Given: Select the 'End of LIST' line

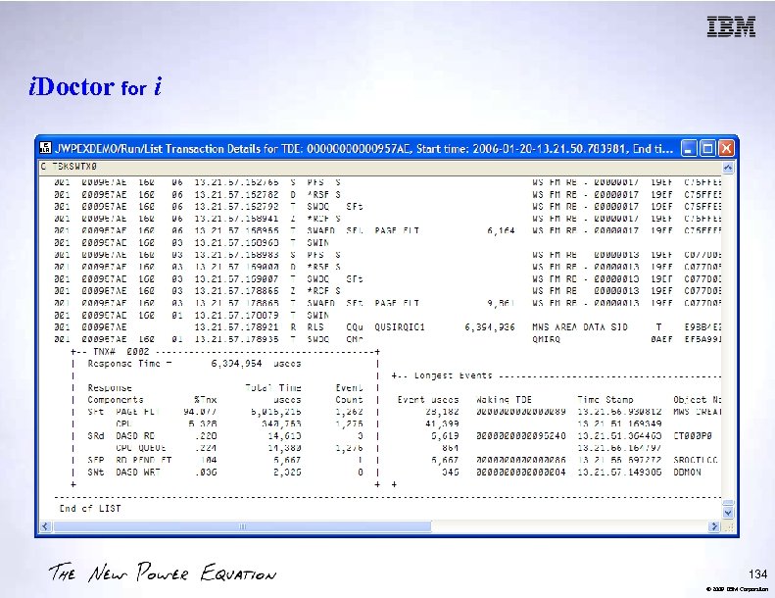Looking at the screenshot, I should coord(90,508).
